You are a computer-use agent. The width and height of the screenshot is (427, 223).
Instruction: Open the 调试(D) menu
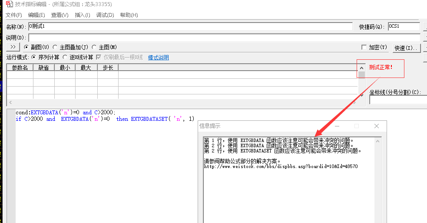(105, 15)
